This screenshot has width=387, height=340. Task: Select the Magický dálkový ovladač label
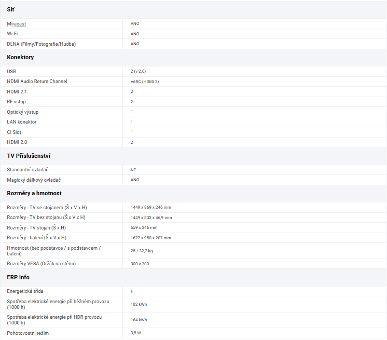pos(34,180)
